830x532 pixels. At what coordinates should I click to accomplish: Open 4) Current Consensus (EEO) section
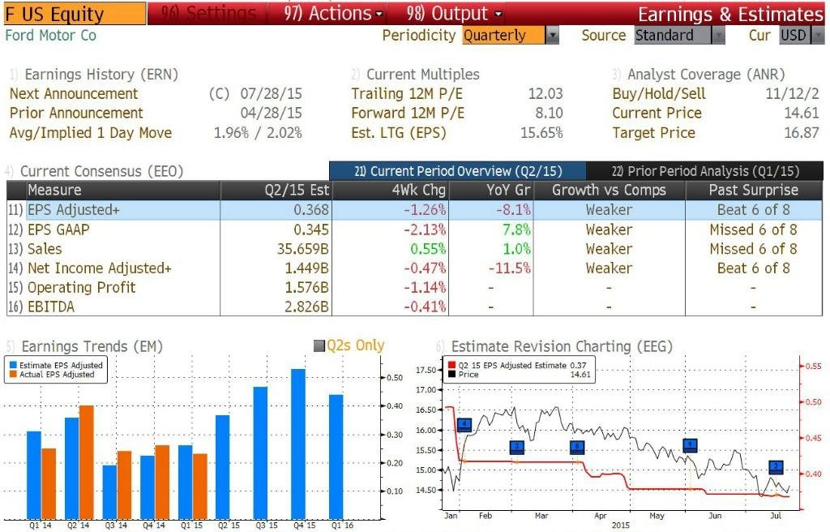tap(94, 171)
